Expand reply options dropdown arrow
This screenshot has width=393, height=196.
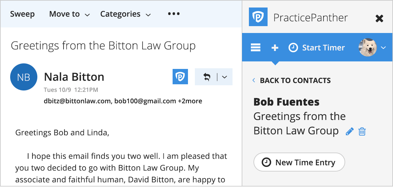coord(225,77)
